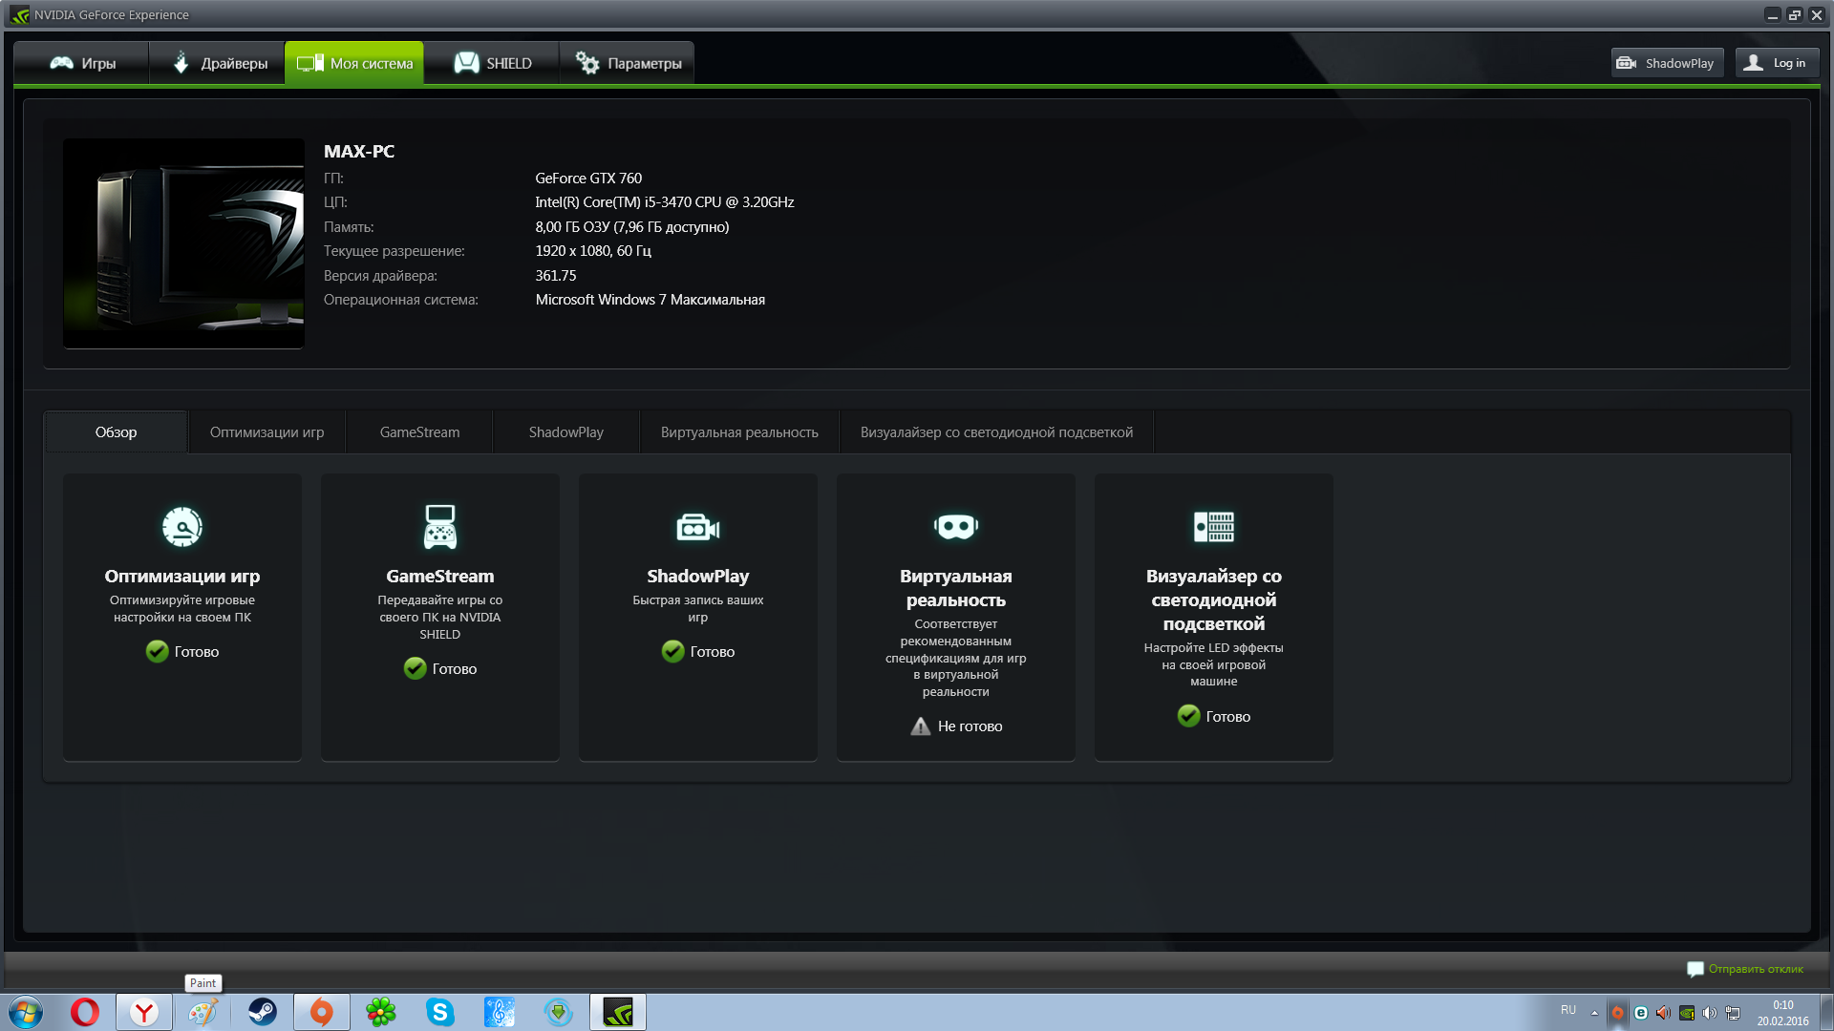
Task: Select the Моя система tab
Action: tap(354, 63)
